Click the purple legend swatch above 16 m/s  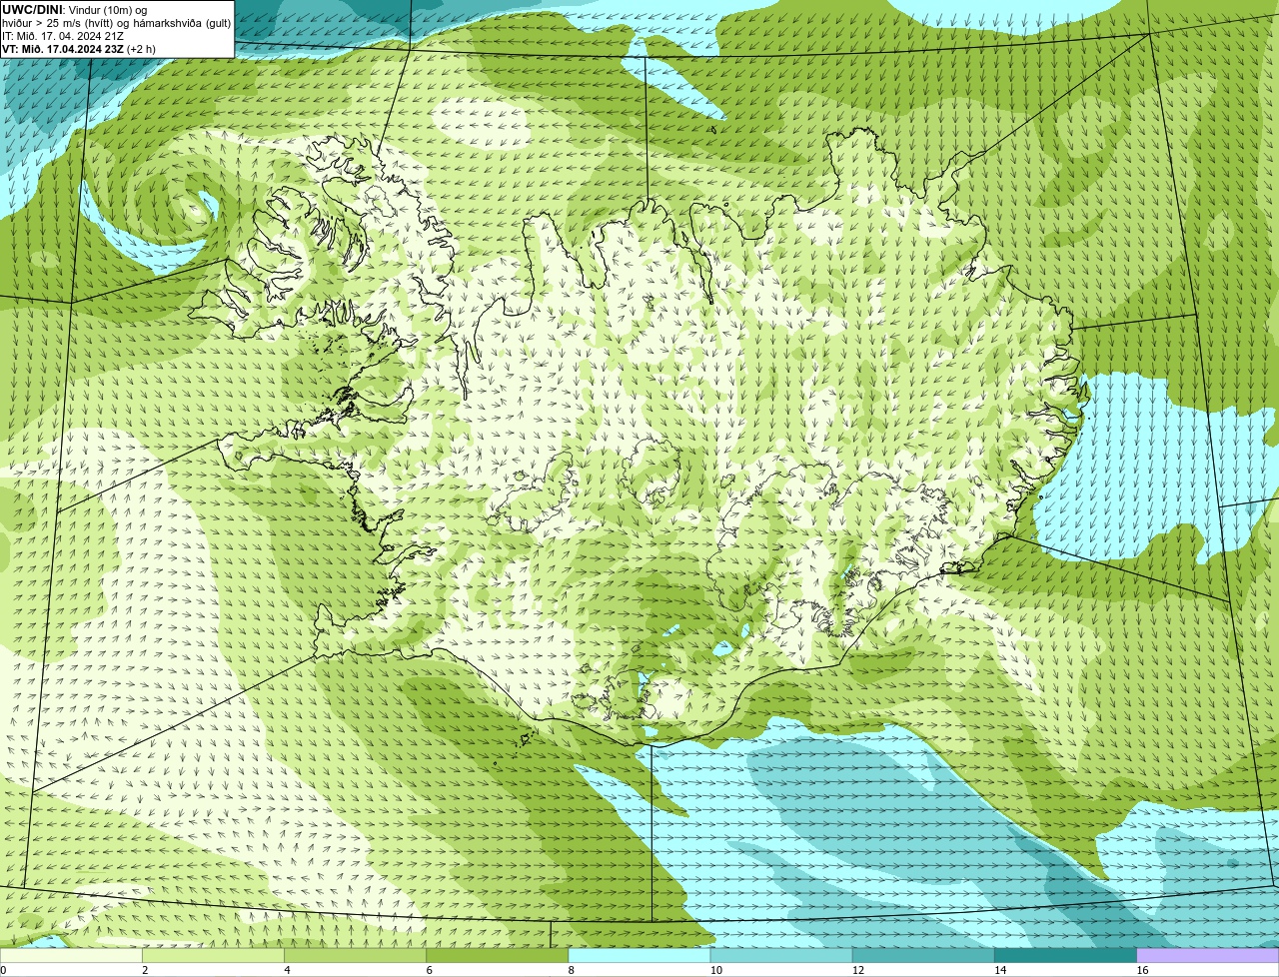(x=1208, y=955)
